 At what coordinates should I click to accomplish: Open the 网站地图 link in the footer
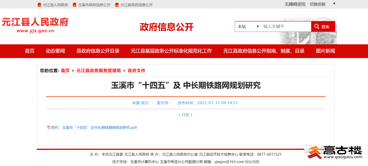252,162
